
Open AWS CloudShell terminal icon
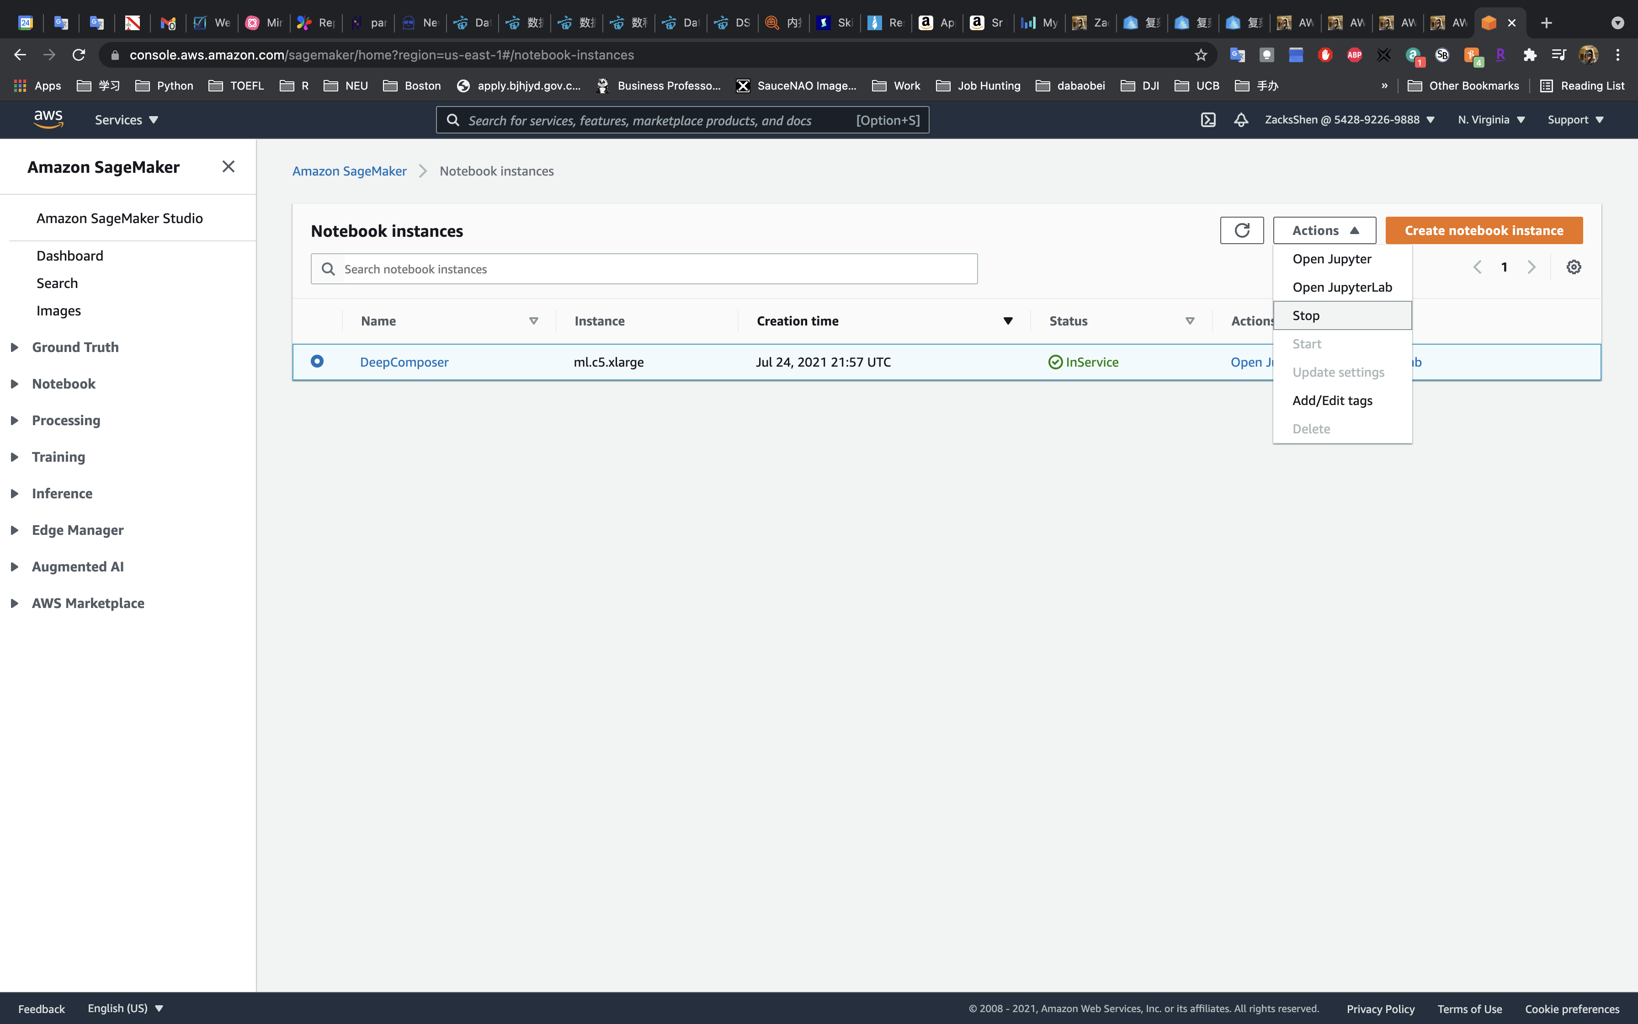[x=1208, y=120]
